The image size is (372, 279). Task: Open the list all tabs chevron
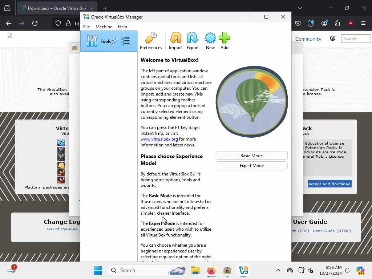(300, 8)
